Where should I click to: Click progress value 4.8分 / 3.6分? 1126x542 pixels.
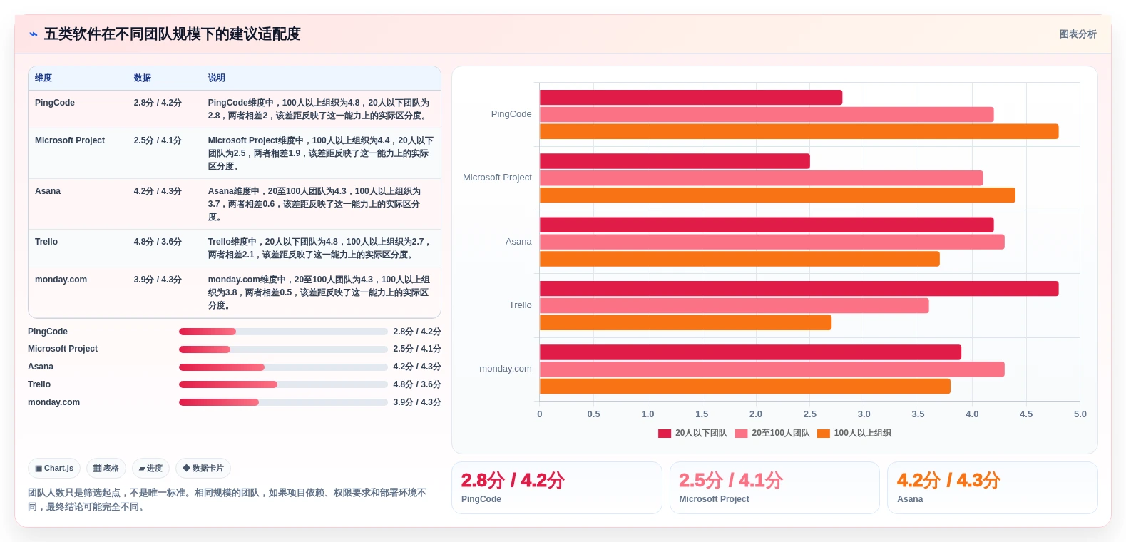417,384
